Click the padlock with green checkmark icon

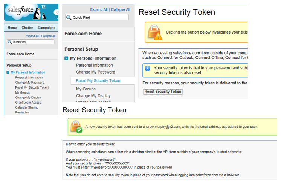coord(76,127)
